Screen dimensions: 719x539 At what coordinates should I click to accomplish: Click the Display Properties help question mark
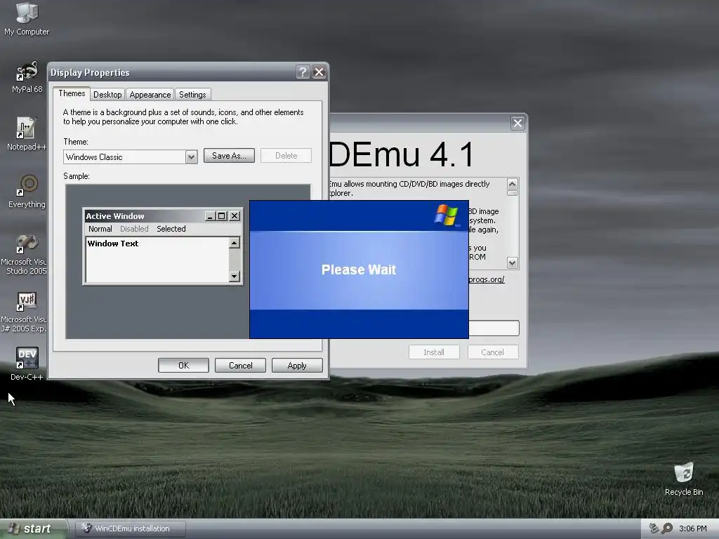coord(303,72)
